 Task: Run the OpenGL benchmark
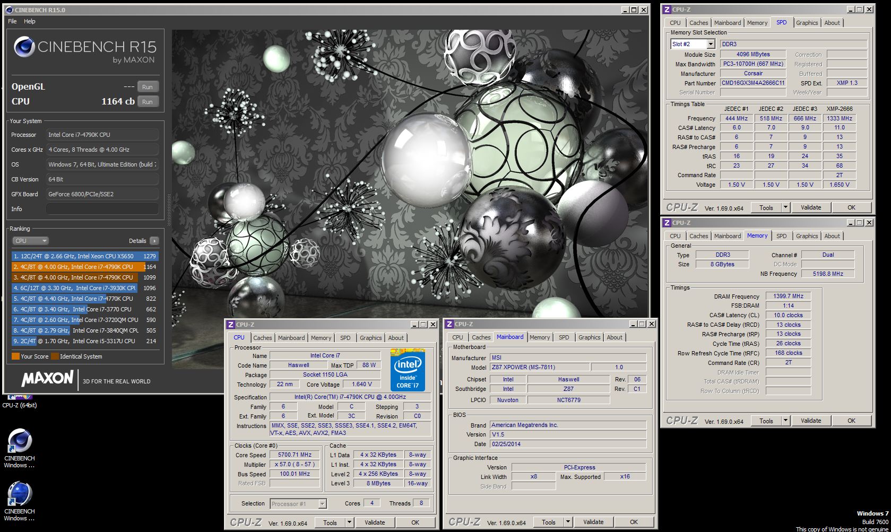(x=148, y=86)
